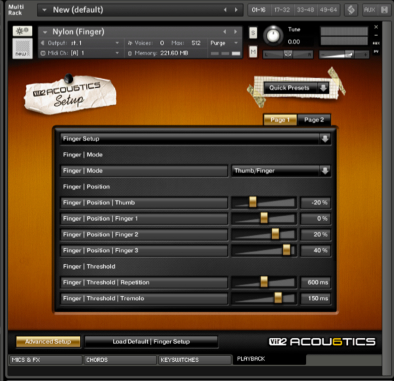
Task: Open the Output st. 1 dropdown
Action: (80, 43)
